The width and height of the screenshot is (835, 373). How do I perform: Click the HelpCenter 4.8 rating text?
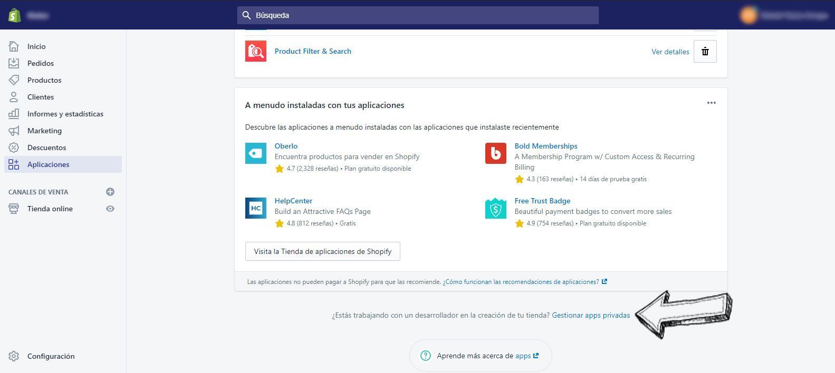tap(310, 223)
